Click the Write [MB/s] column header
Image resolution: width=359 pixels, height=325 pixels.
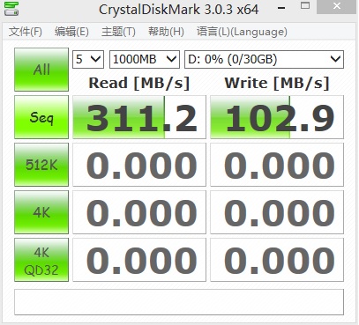(277, 83)
